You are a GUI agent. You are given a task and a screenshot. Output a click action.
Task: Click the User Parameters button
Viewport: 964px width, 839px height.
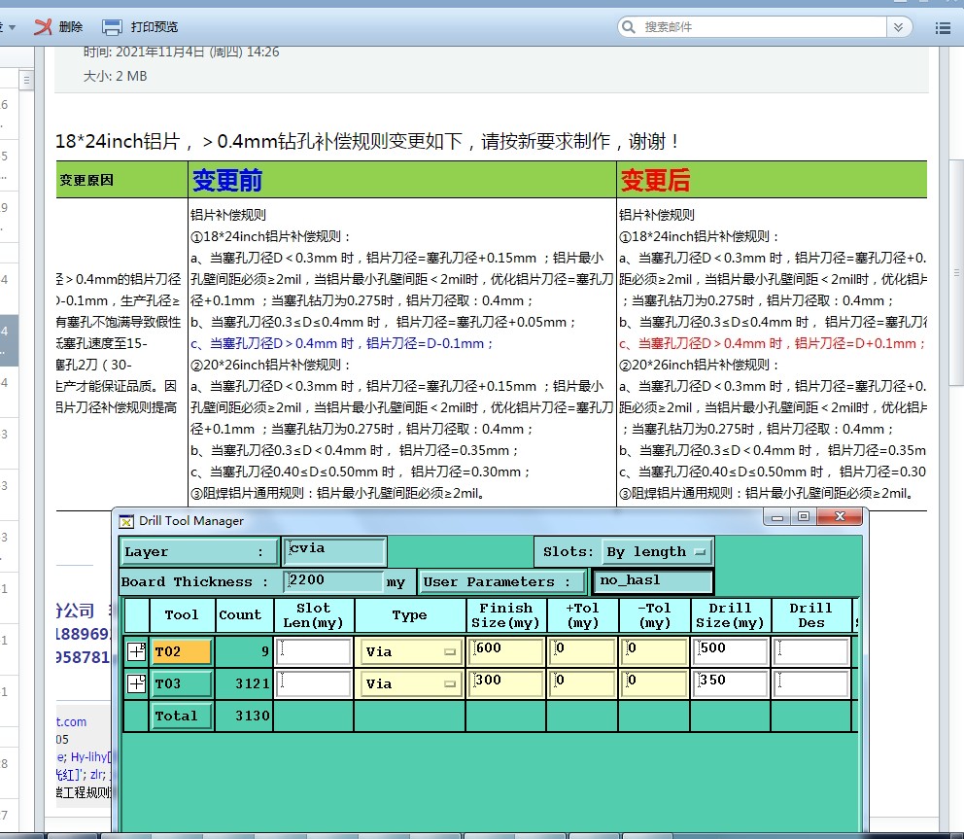(502, 582)
